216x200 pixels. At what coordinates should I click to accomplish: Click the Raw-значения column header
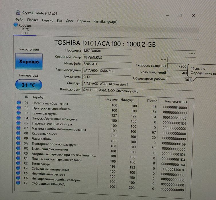point(176,102)
